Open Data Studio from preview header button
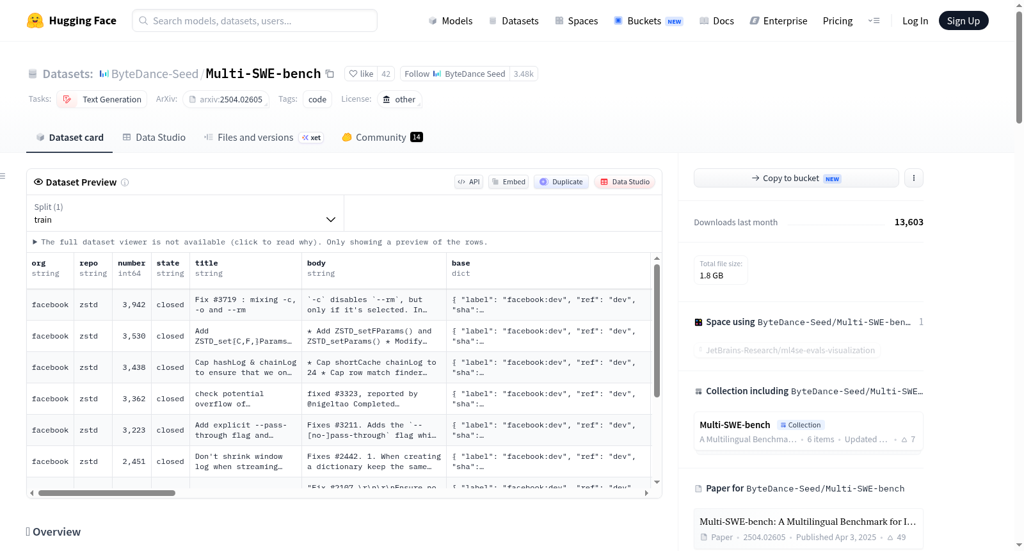The width and height of the screenshot is (1024, 551). pos(625,182)
